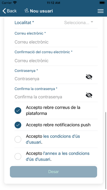Go Back to the previous screen

coord(10,11)
